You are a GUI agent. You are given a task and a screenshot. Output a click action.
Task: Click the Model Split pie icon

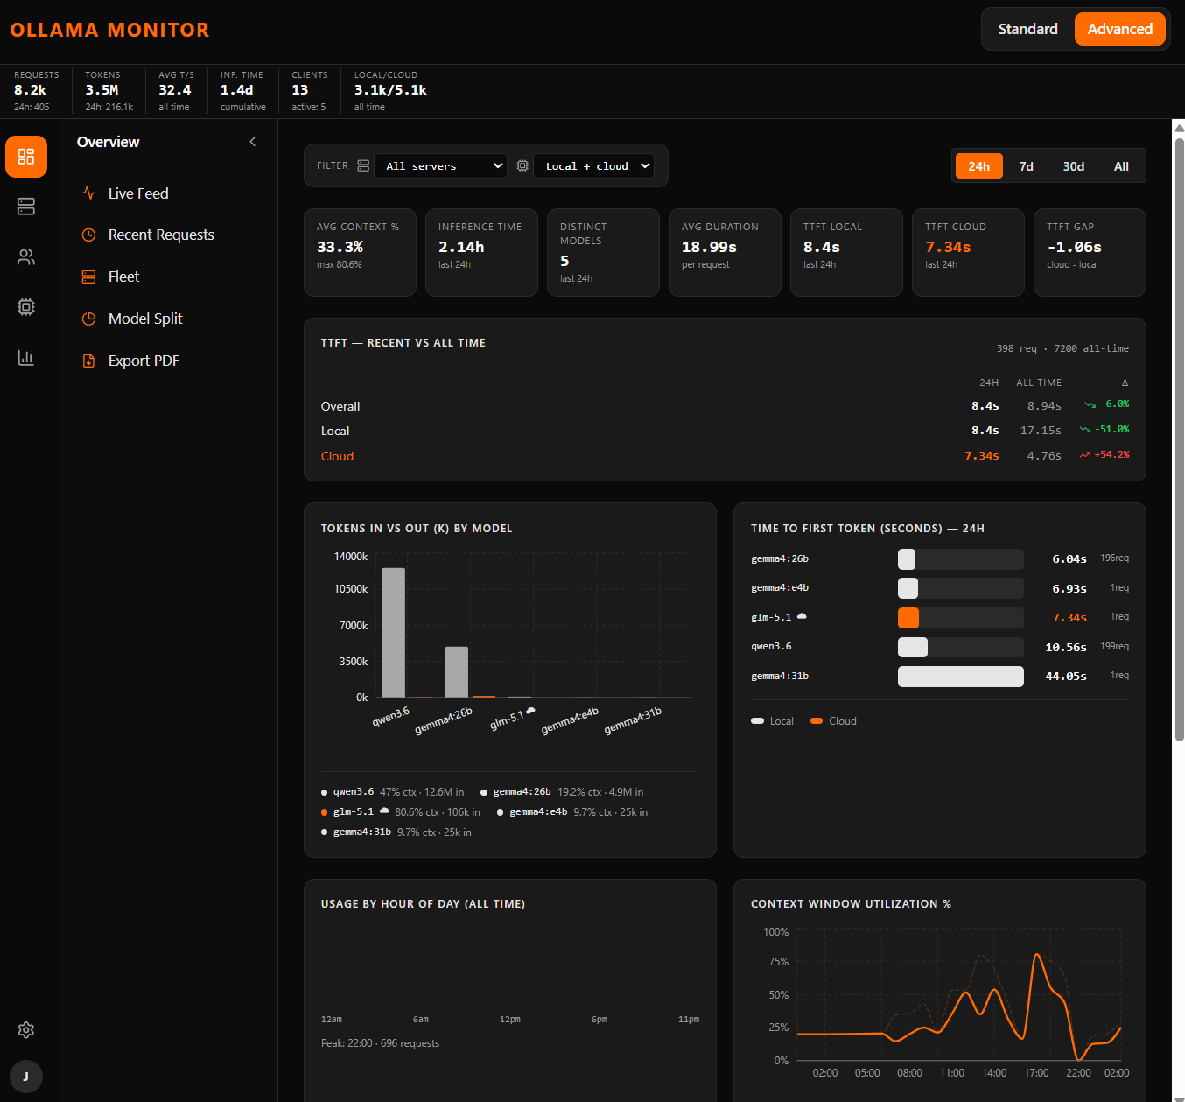[x=88, y=319]
